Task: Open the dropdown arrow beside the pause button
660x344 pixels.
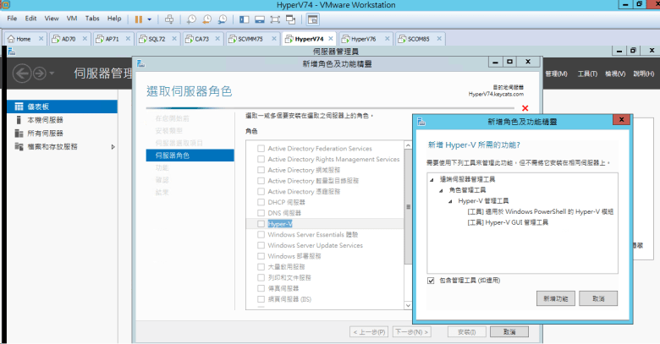Action: coord(150,18)
